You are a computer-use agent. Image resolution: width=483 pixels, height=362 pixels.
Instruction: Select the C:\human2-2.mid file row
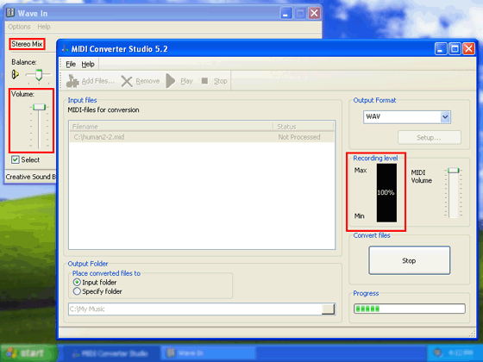(x=202, y=137)
